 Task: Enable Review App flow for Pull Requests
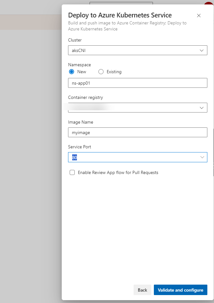pyautogui.click(x=72, y=172)
